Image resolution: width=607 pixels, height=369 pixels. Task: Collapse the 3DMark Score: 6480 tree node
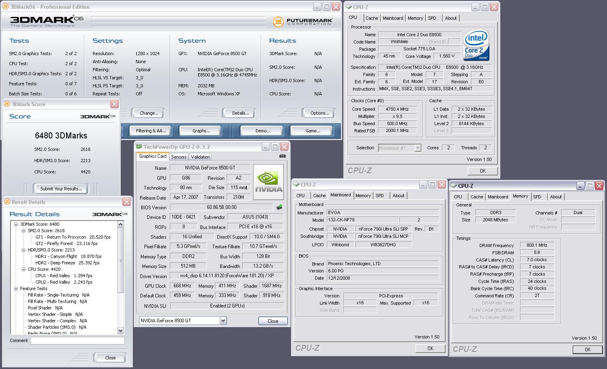(16, 224)
